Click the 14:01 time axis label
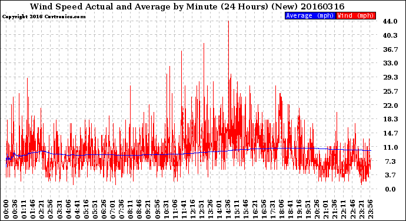 pyautogui.click(x=219, y=209)
